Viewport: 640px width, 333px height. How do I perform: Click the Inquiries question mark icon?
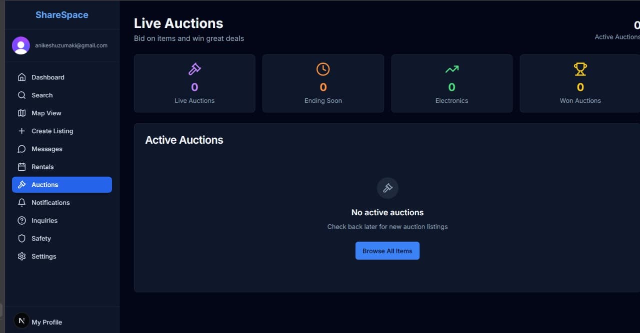click(x=21, y=221)
